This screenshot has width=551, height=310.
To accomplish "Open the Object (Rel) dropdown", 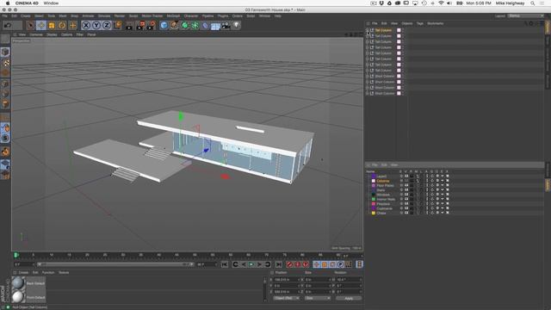I will point(287,298).
